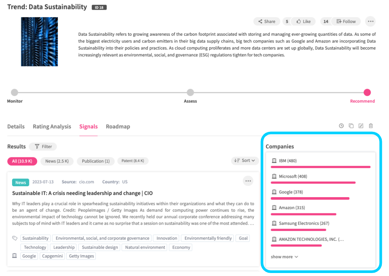Image resolution: width=389 pixels, height=276 pixels.
Task: Toggle the News (2.5 K) filter chip
Action: coord(57,161)
